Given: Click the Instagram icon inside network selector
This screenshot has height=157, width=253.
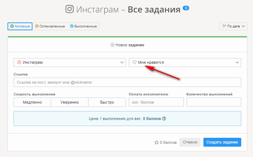Looking at the screenshot, I should (19, 62).
